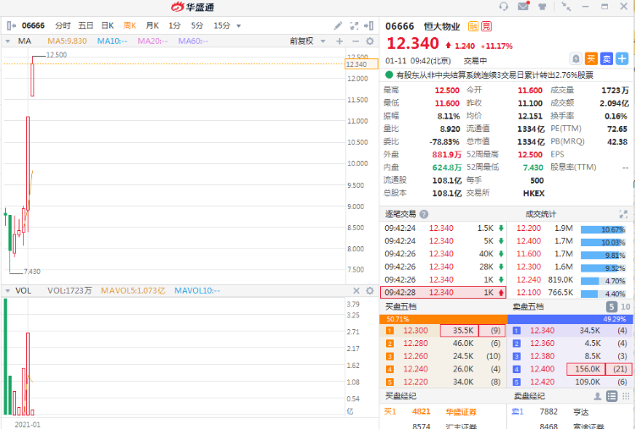Switch to 分时 chart tab
Image resolution: width=635 pixels, height=429 pixels.
pos(63,25)
